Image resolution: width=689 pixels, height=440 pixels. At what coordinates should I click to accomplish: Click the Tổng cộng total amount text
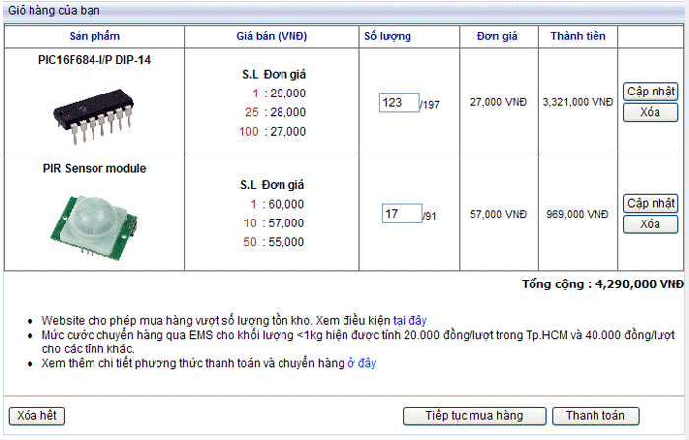coord(602,283)
